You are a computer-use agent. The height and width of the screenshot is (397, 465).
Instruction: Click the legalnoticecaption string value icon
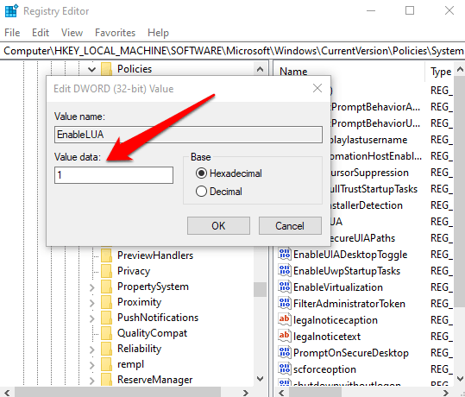(x=285, y=320)
